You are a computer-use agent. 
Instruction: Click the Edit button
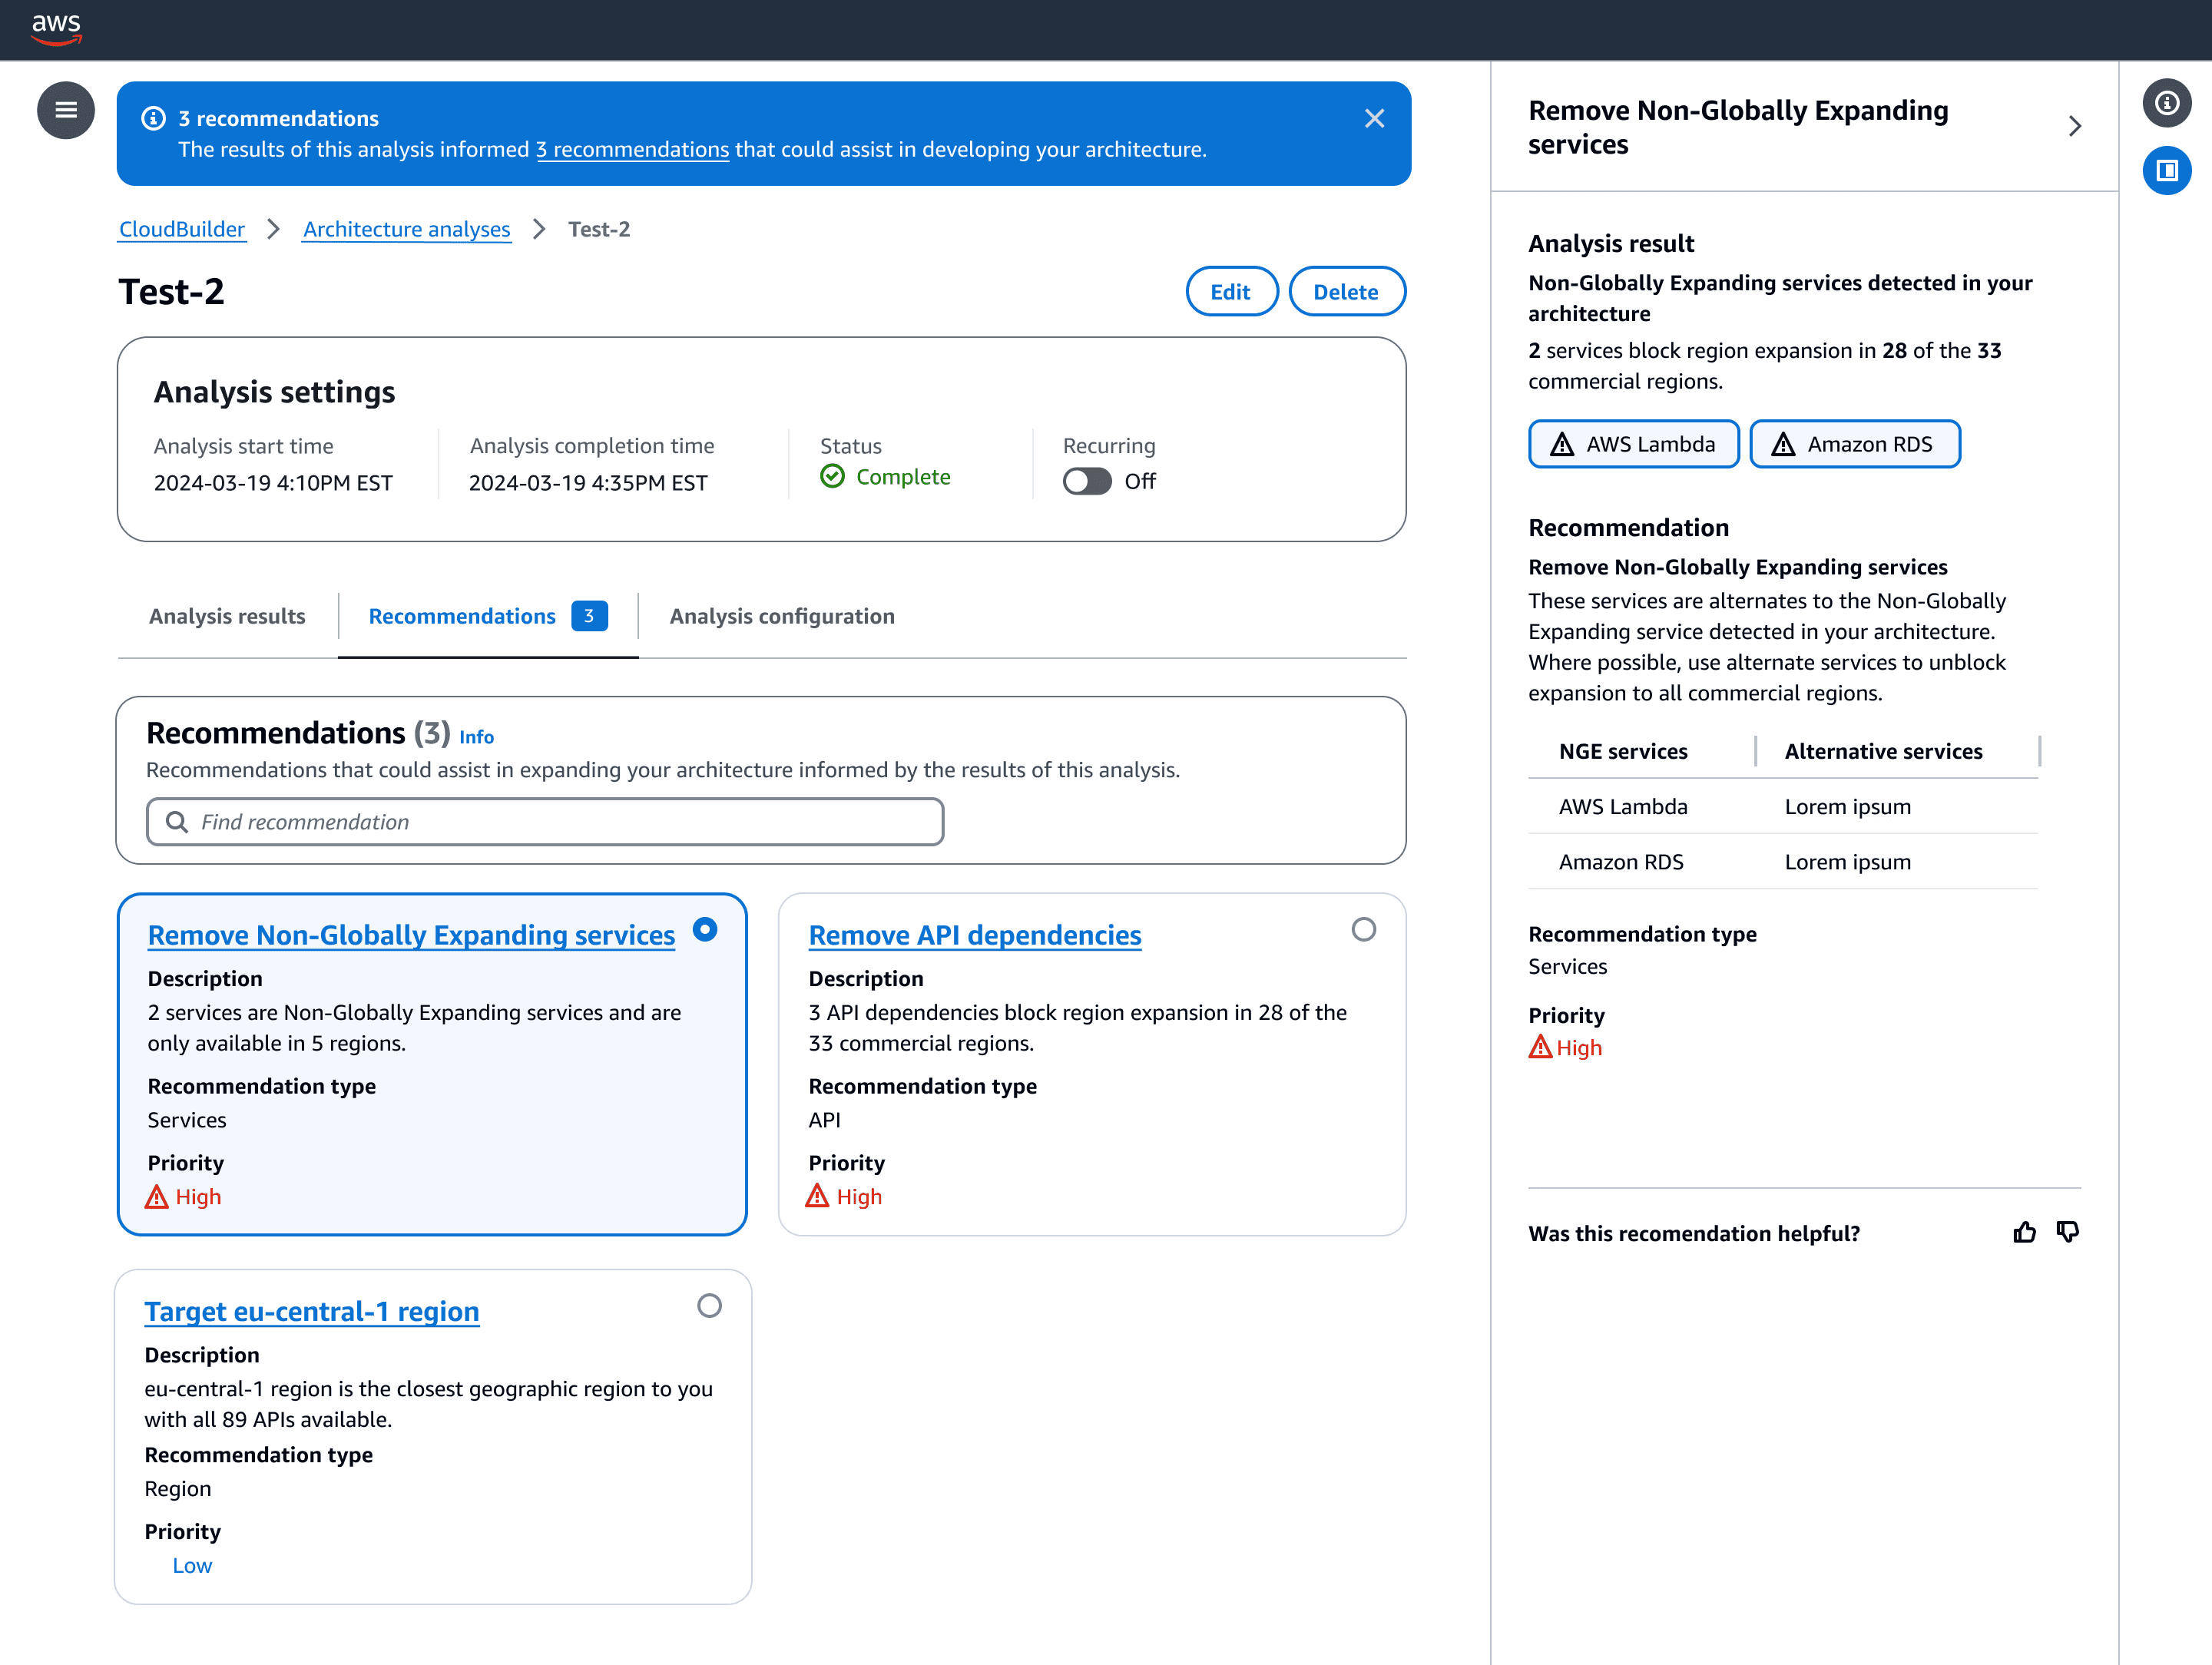1231,292
